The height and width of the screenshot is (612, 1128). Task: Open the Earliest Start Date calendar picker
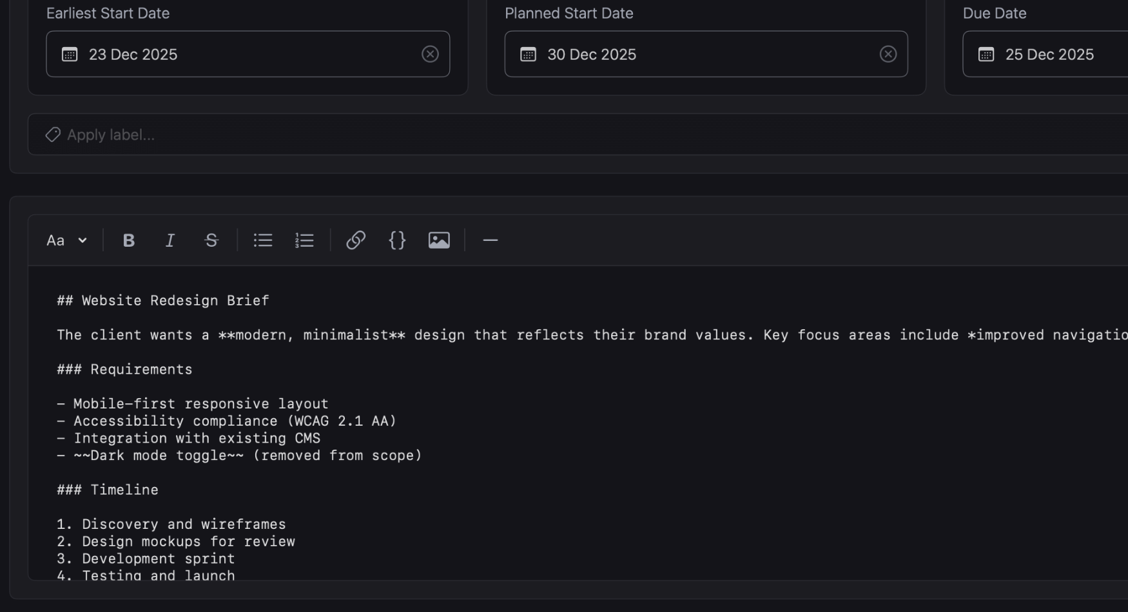(x=68, y=54)
